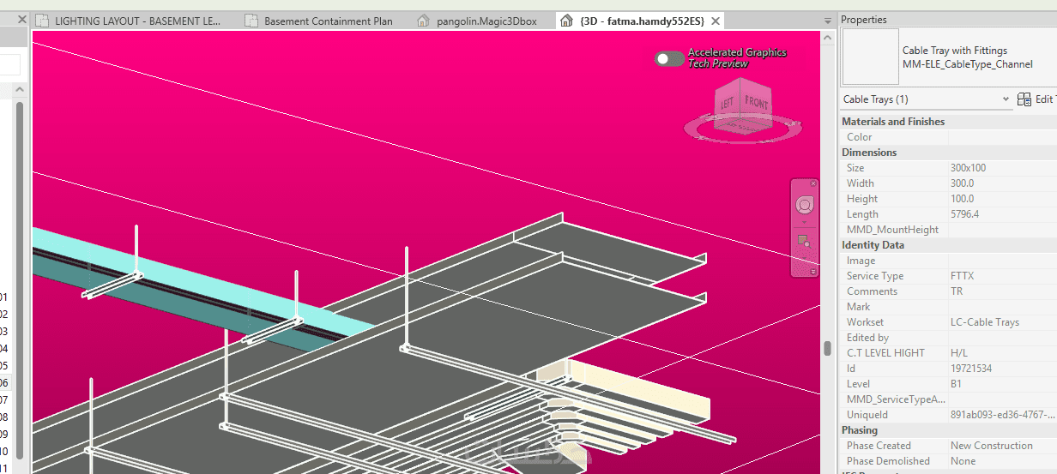This screenshot has height=474, width=1057.
Task: Click the Color value field
Action: (x=1002, y=137)
